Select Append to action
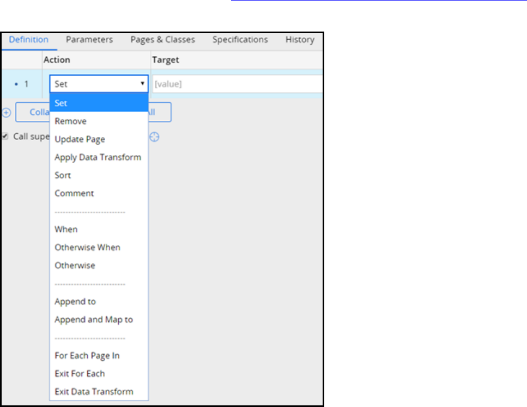527x407 pixels. (x=99, y=301)
